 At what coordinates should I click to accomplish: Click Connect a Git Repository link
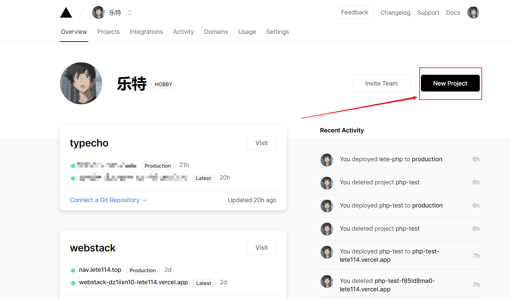108,200
